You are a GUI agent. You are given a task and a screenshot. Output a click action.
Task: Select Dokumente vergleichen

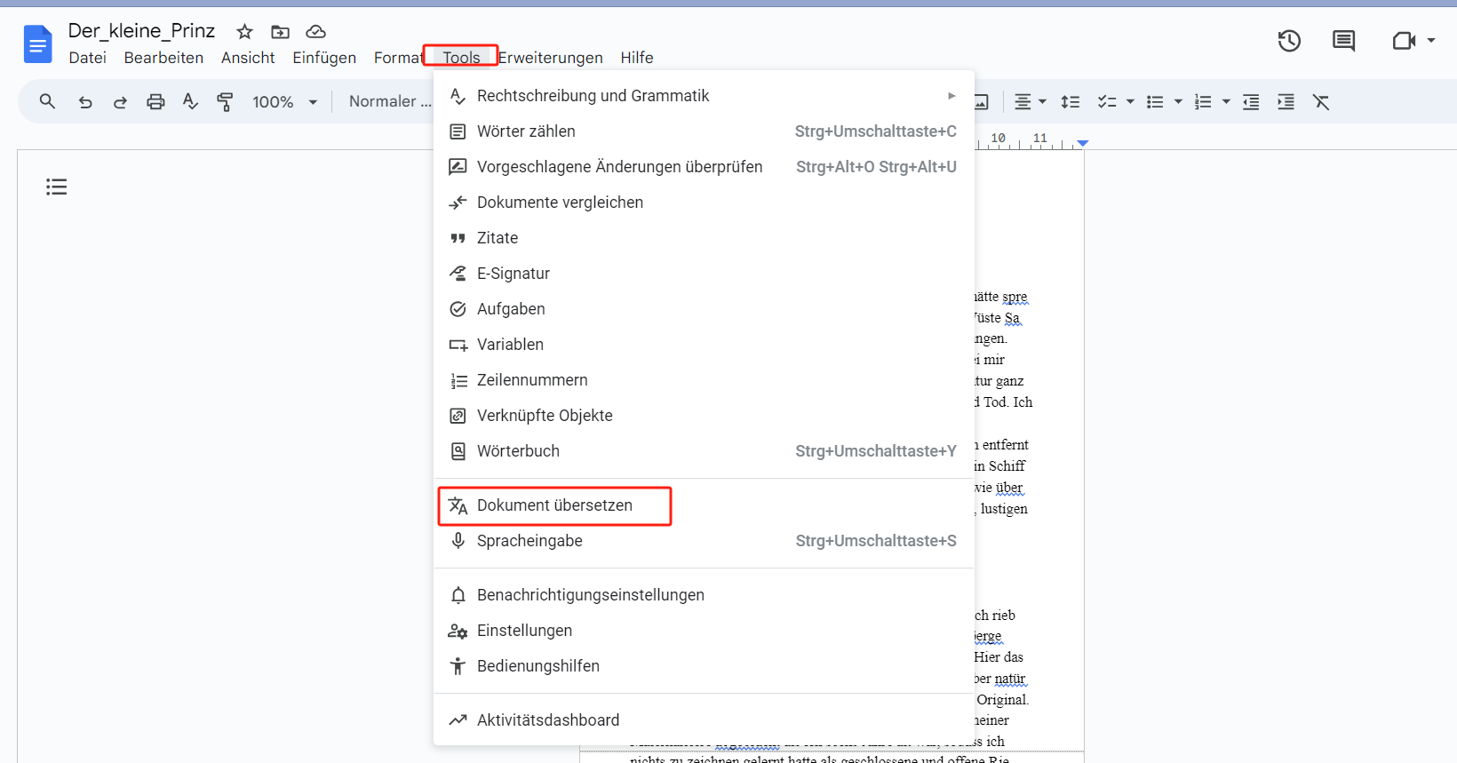point(704,203)
